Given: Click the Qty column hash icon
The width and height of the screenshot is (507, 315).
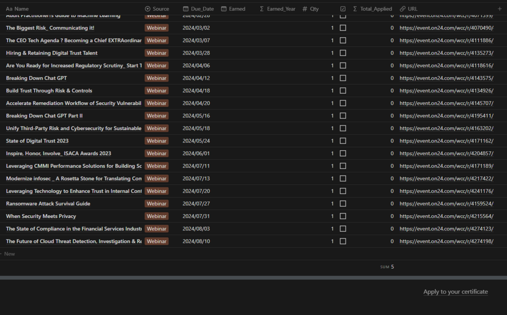Looking at the screenshot, I should [x=305, y=9].
